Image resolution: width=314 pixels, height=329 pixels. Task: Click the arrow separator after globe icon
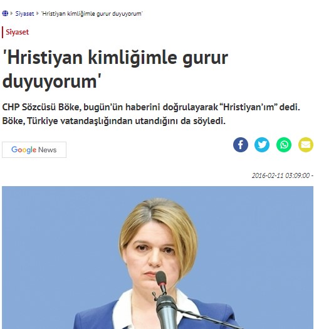[x=12, y=13]
